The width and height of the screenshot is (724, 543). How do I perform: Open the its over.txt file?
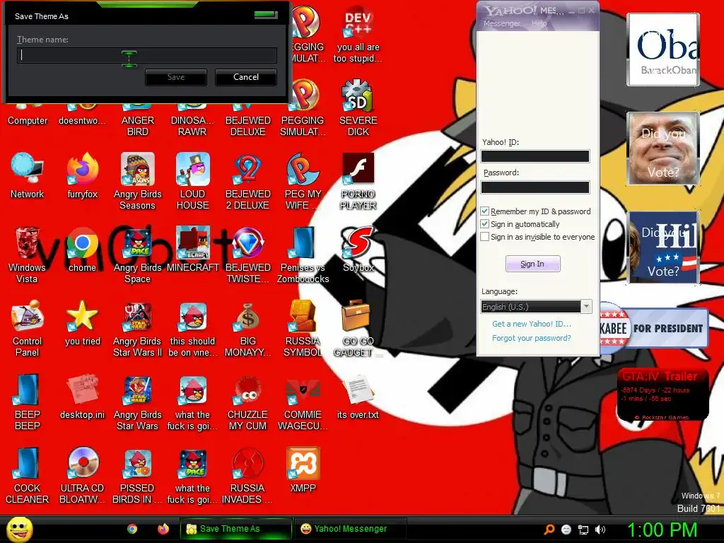[358, 397]
